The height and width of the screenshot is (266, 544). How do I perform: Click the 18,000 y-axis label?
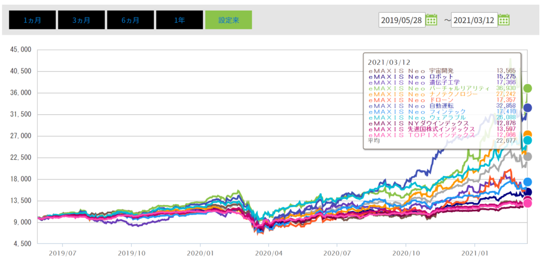tap(20, 179)
